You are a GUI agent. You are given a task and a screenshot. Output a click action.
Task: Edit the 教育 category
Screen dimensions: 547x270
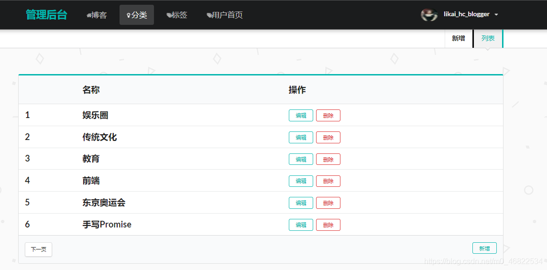(x=301, y=160)
